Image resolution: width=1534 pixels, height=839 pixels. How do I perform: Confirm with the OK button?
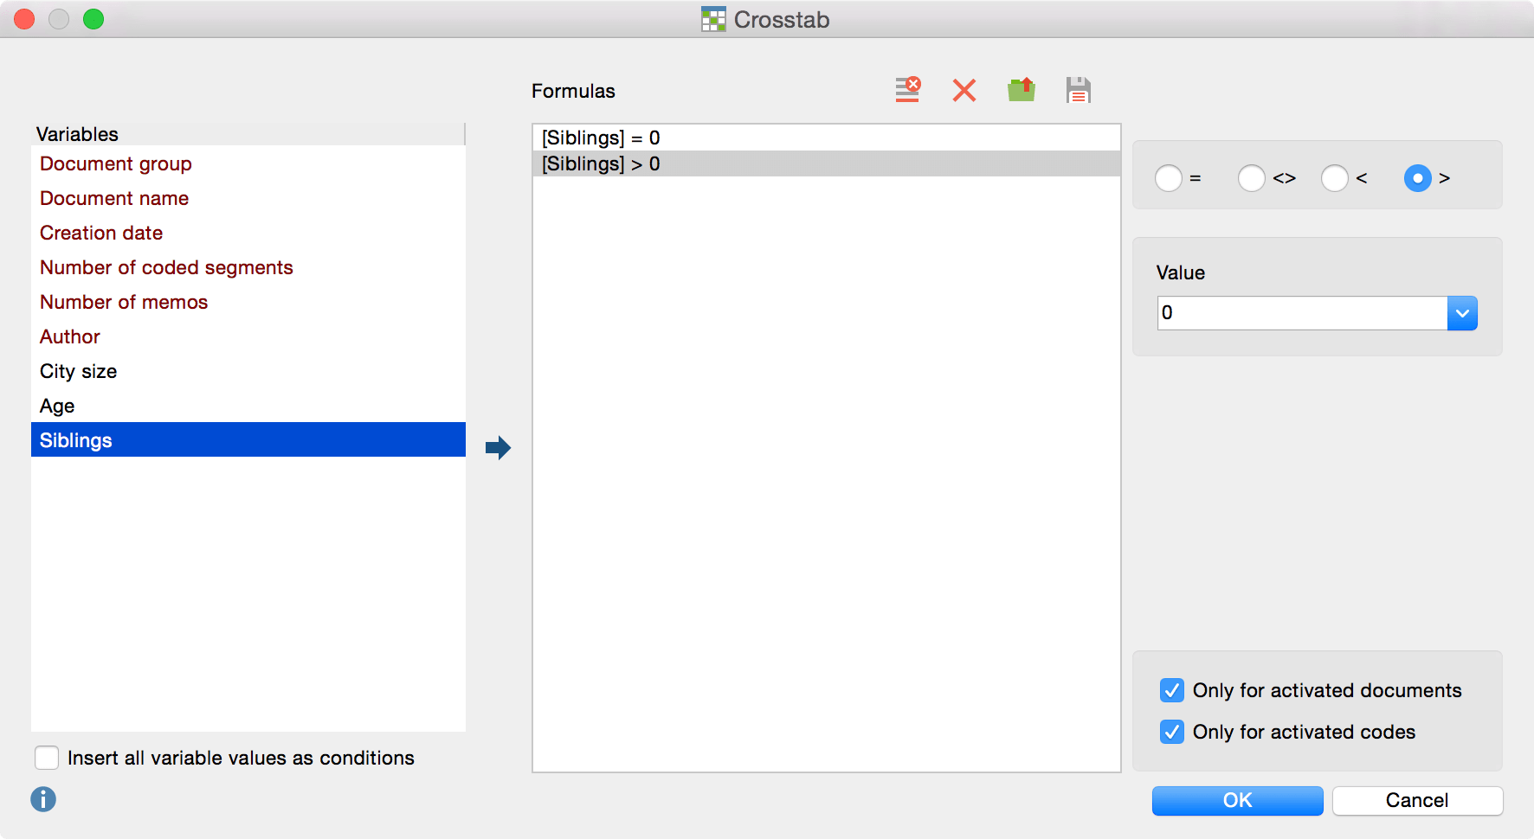coord(1238,801)
